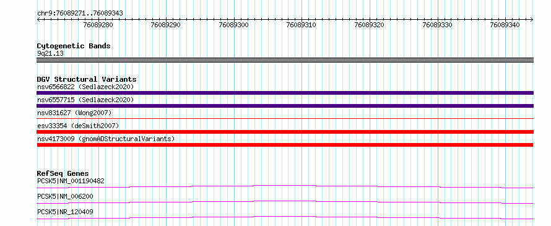Select the Cytogenetic Bands track title
Screen dimensions: 551x226
(x=74, y=46)
